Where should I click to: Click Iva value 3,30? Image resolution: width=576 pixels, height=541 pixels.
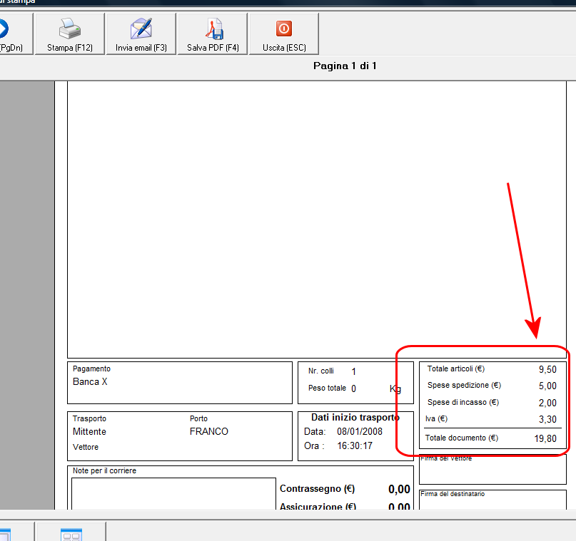[547, 419]
